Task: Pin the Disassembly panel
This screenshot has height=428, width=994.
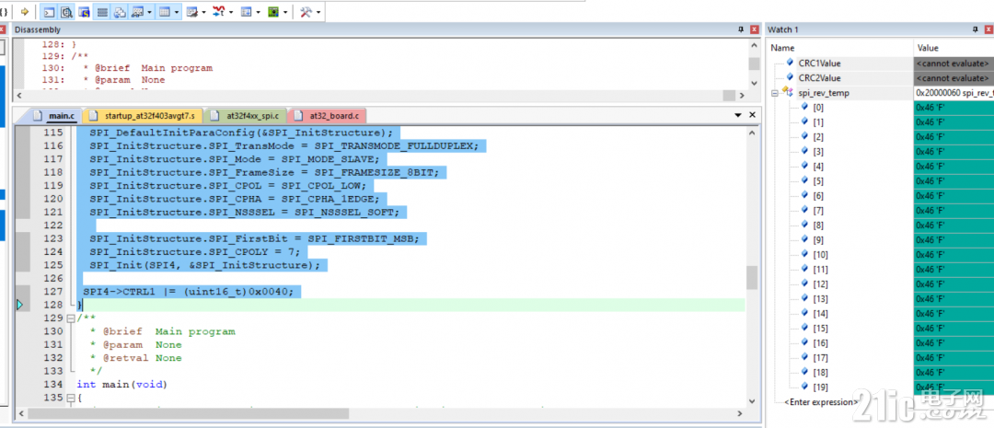Action: [x=741, y=29]
